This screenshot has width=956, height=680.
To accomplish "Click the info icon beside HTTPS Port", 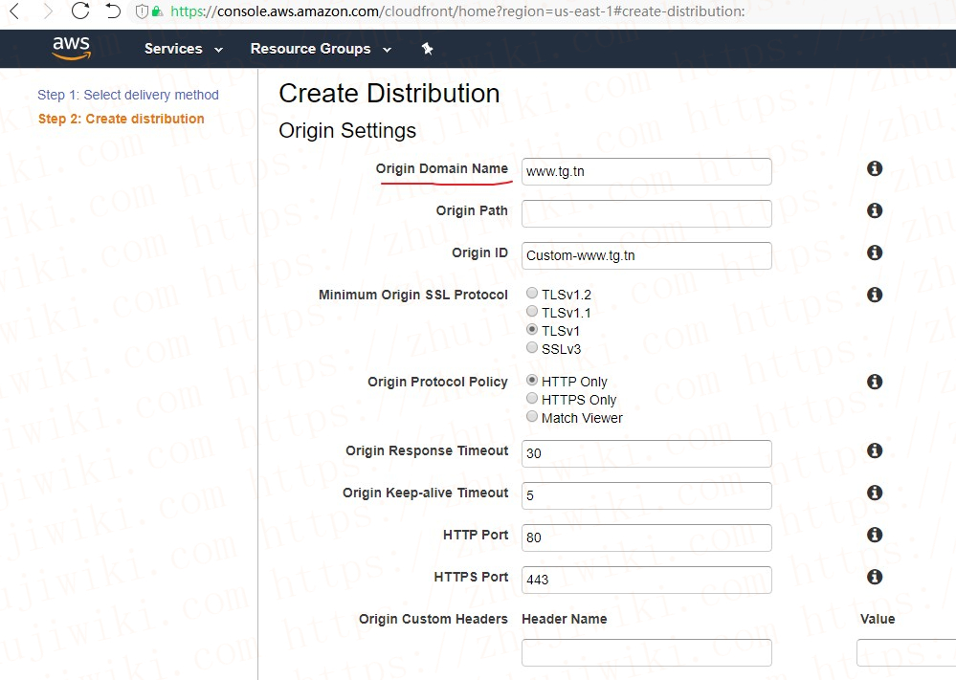I will (874, 576).
